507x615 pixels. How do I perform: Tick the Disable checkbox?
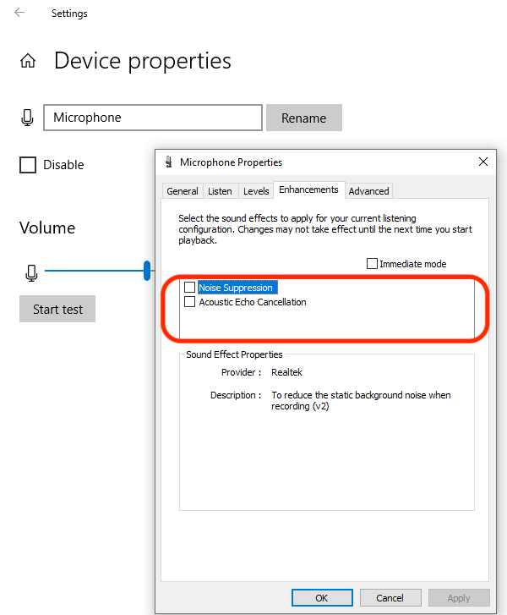click(28, 165)
